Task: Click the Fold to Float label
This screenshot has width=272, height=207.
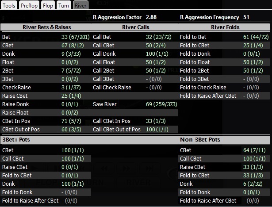Action: click(x=195, y=62)
